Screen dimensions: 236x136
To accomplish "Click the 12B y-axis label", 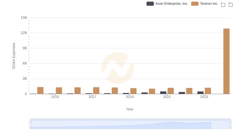I will [24, 33].
